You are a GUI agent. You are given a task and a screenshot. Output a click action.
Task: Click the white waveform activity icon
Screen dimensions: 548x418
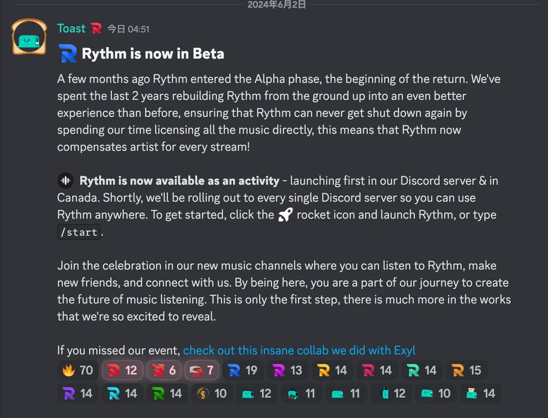66,181
